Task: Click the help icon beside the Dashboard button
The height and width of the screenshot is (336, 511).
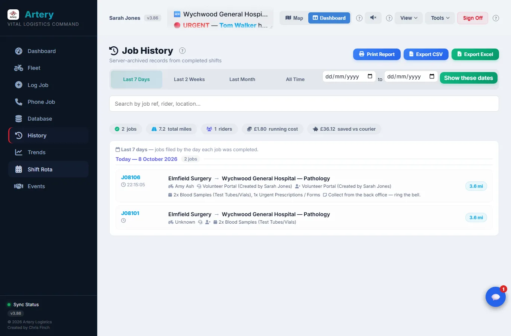Action: 359,18
